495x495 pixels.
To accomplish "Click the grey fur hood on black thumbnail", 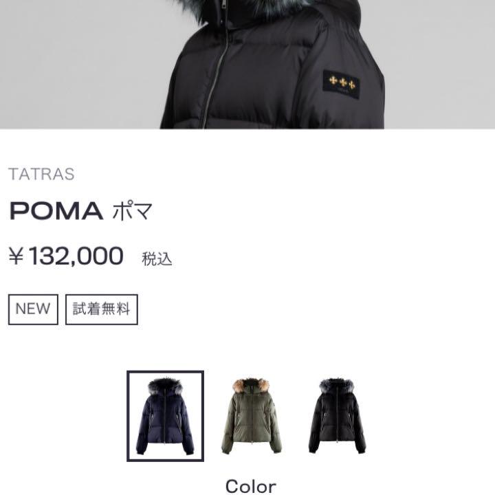I will (336, 386).
